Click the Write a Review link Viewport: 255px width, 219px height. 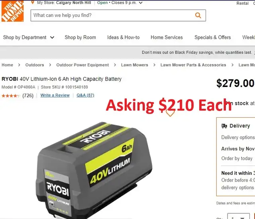55,95
